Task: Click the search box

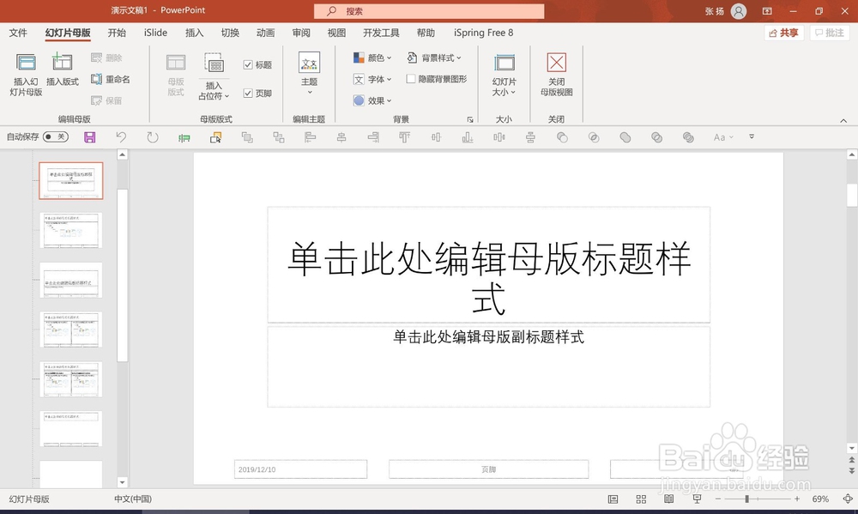Action: click(x=429, y=11)
